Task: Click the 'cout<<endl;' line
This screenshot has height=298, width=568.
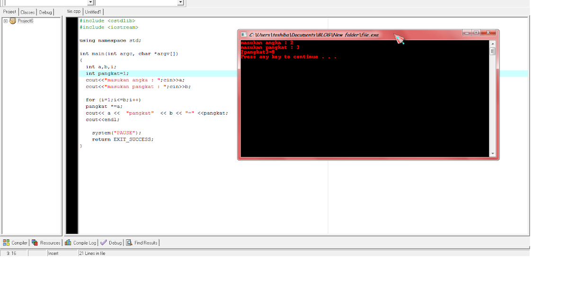Action: click(103, 120)
